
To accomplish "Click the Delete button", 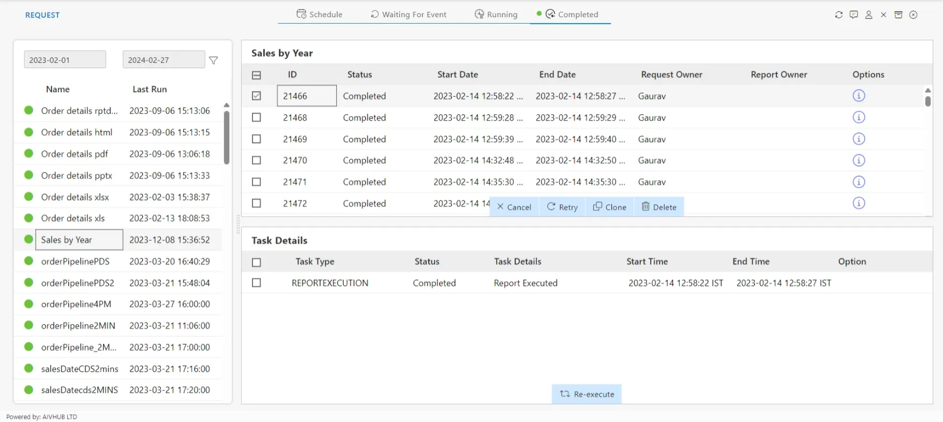I will click(x=659, y=207).
